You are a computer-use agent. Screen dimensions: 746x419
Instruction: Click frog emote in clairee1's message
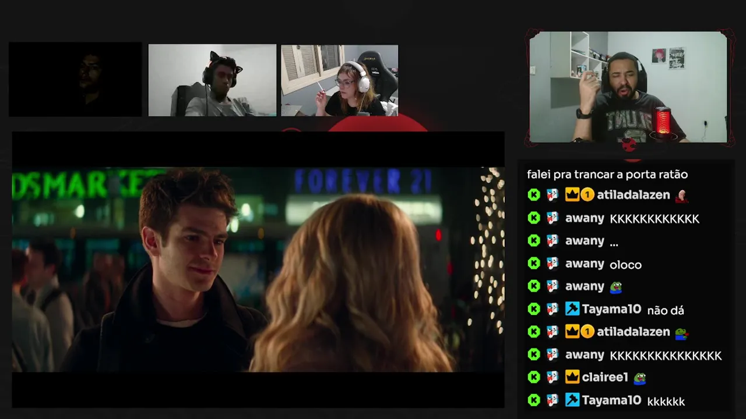[640, 378]
